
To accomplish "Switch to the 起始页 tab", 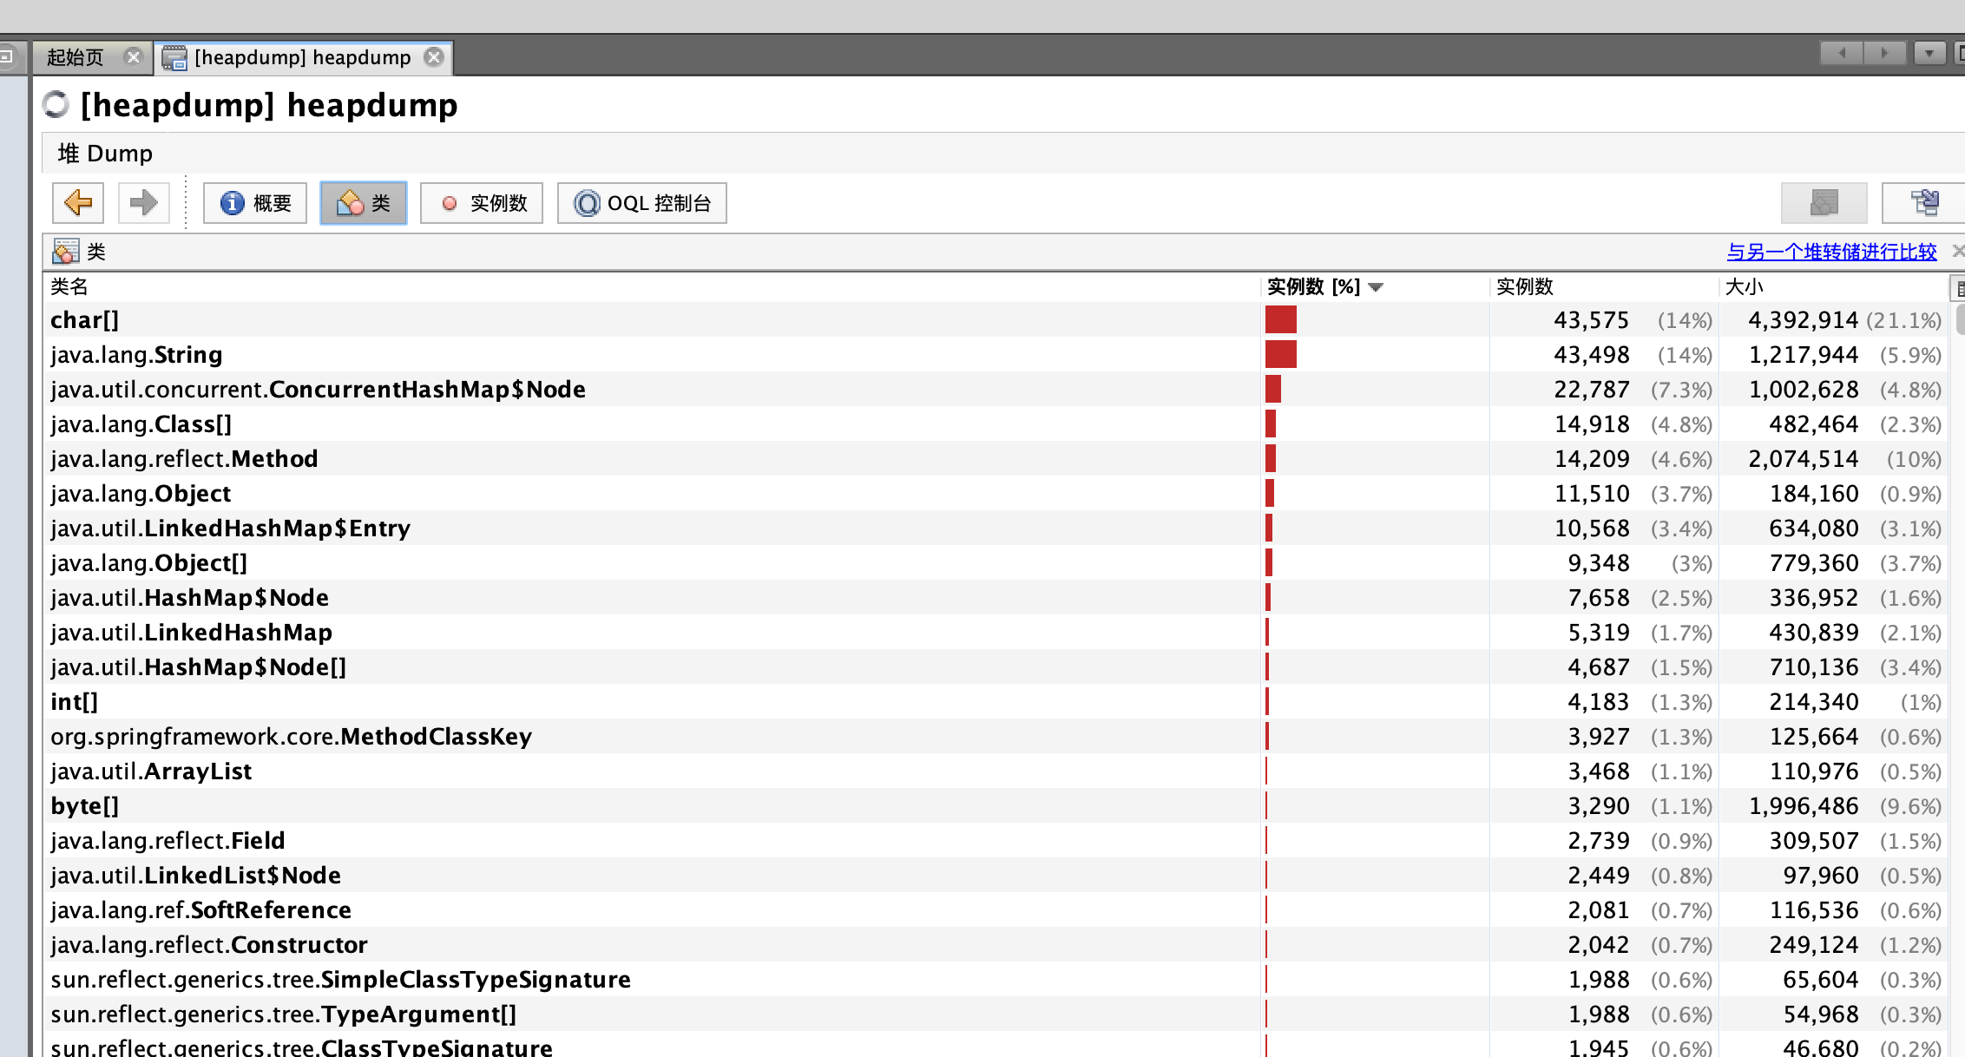I will [76, 57].
